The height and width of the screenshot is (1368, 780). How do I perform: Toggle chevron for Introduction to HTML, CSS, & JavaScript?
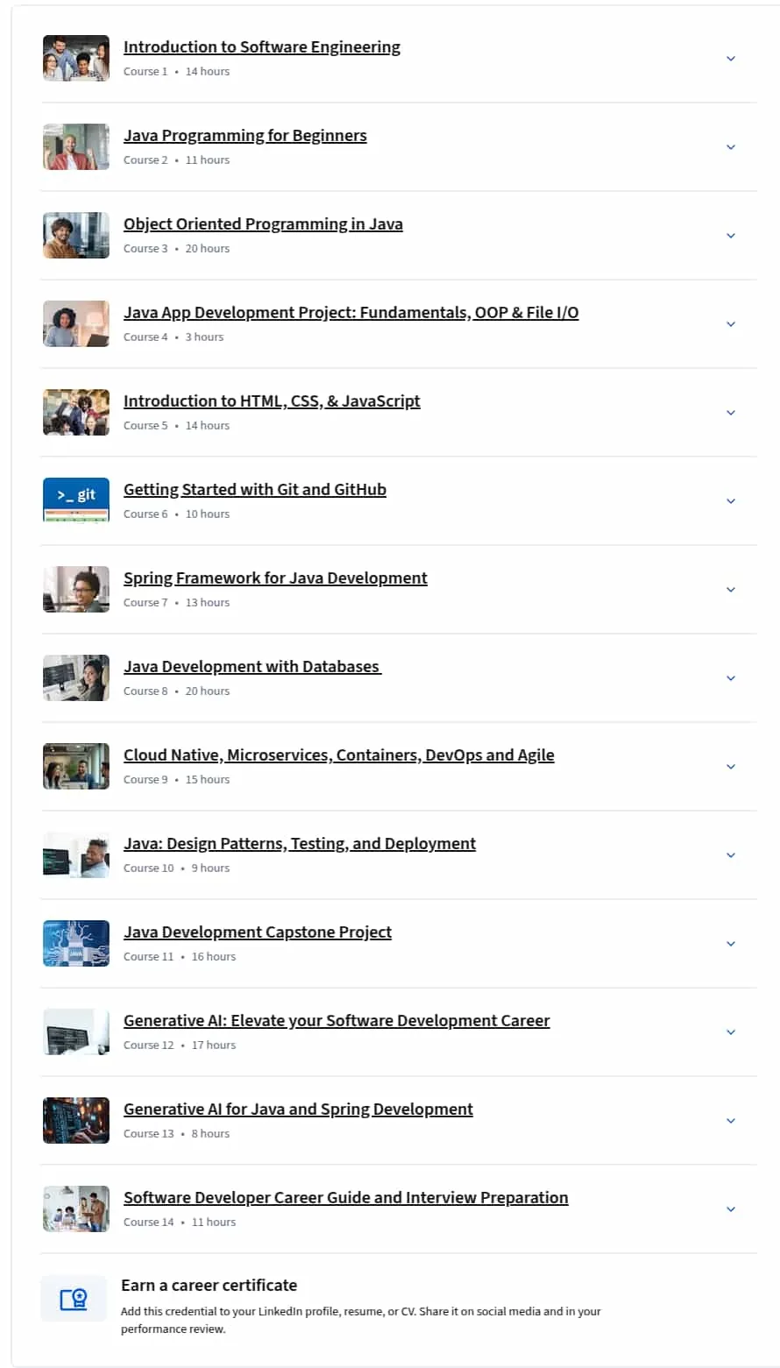tap(731, 413)
